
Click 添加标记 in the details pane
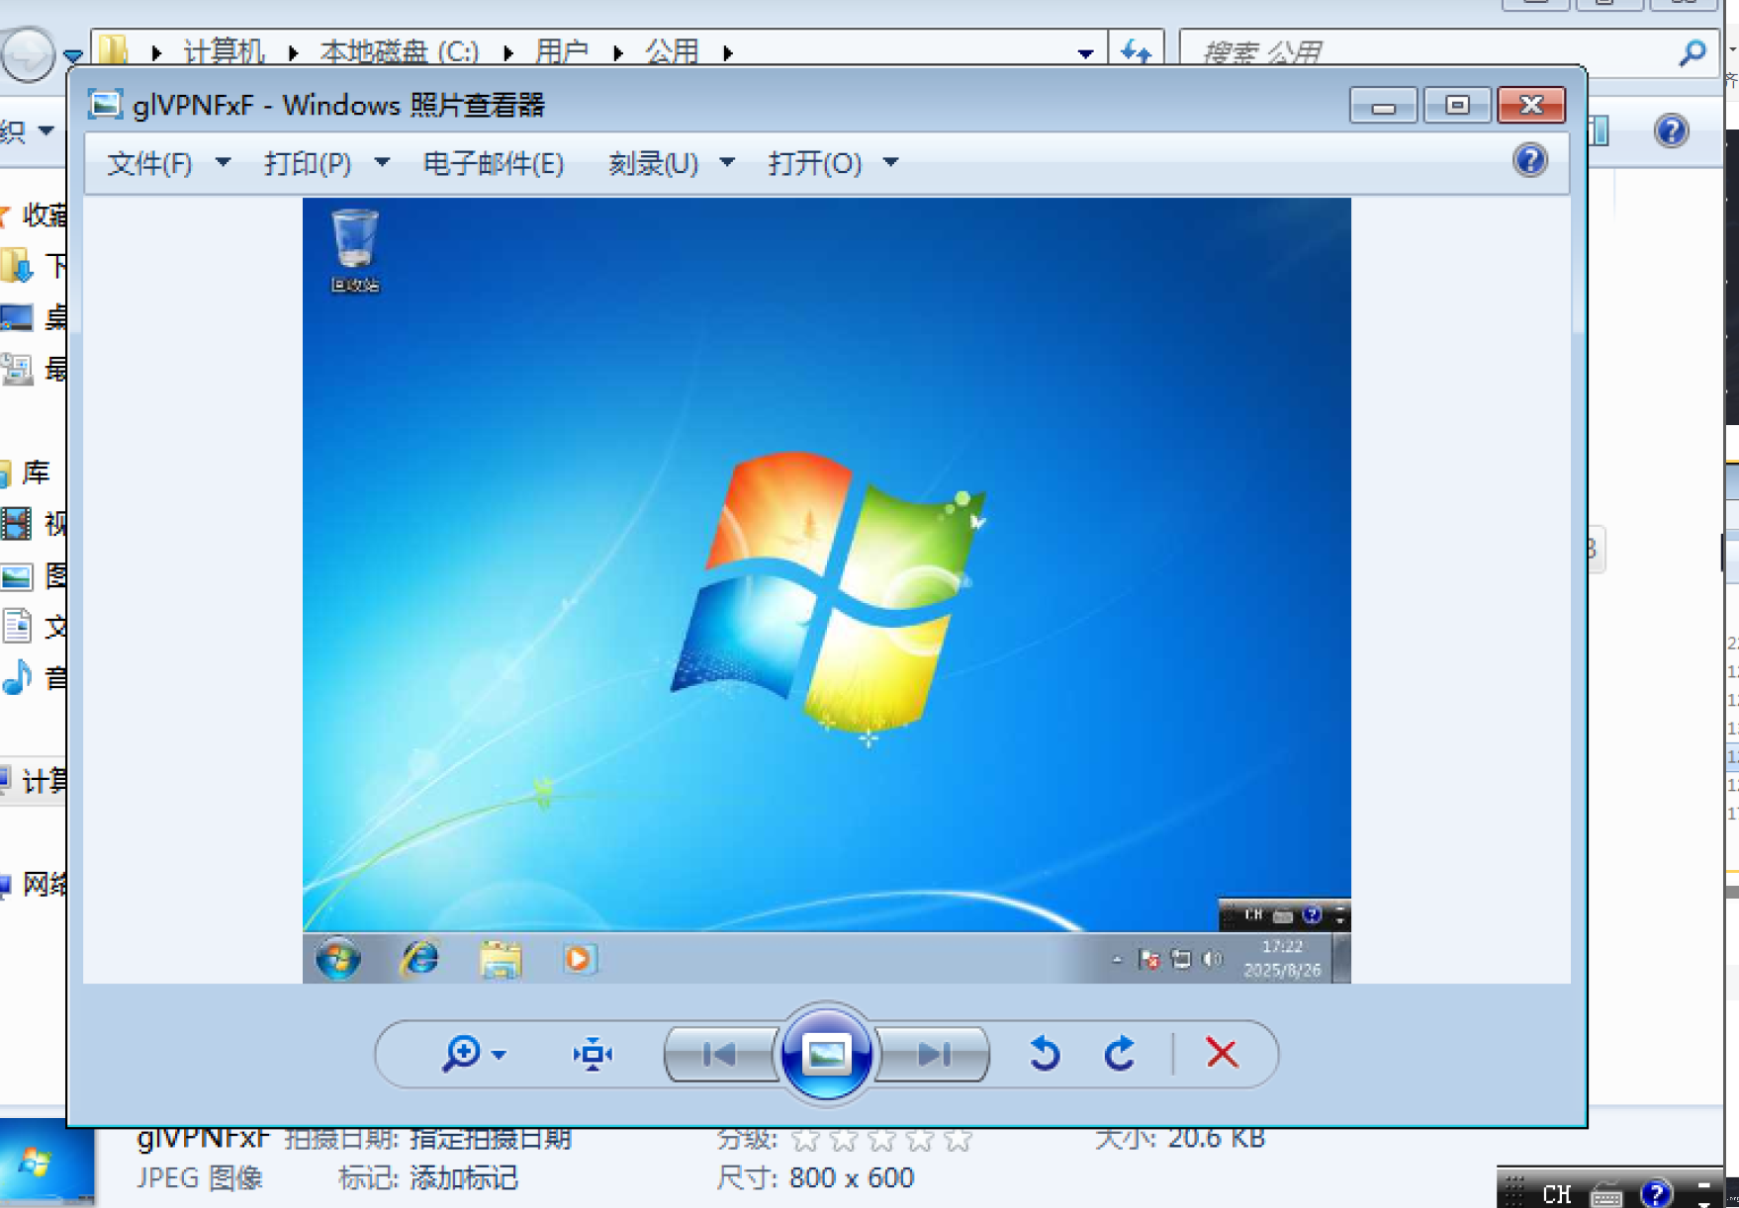464,1178
